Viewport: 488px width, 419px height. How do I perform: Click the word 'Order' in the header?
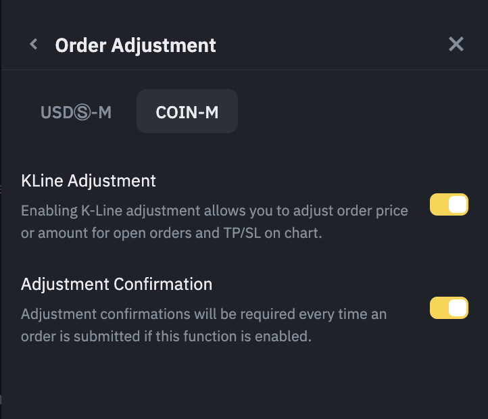[80, 45]
